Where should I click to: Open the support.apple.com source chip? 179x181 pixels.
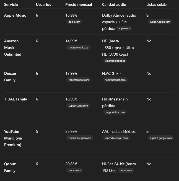click(160, 22)
